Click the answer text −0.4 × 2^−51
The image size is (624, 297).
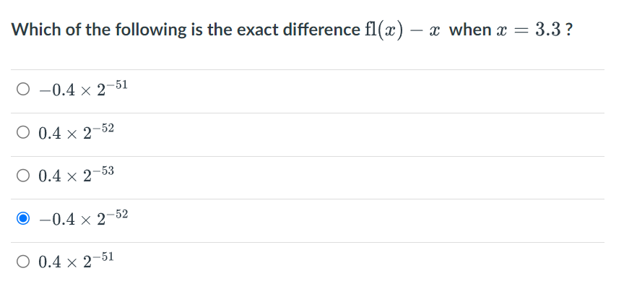(x=83, y=90)
